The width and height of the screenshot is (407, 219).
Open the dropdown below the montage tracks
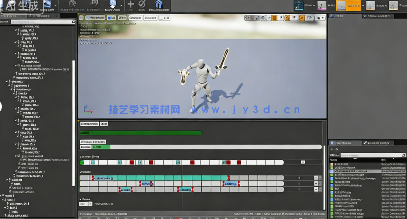(x=90, y=204)
